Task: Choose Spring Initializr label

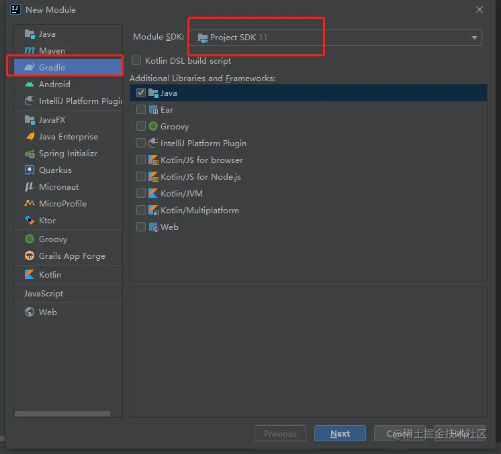Action: click(68, 154)
